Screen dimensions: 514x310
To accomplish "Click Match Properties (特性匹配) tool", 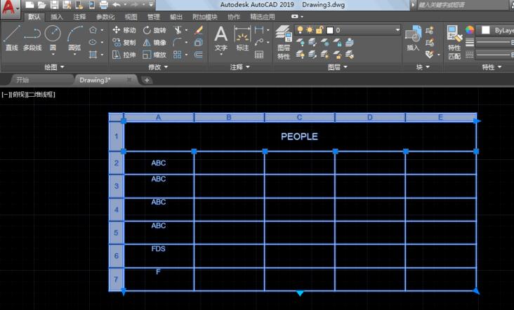I will pos(454,43).
